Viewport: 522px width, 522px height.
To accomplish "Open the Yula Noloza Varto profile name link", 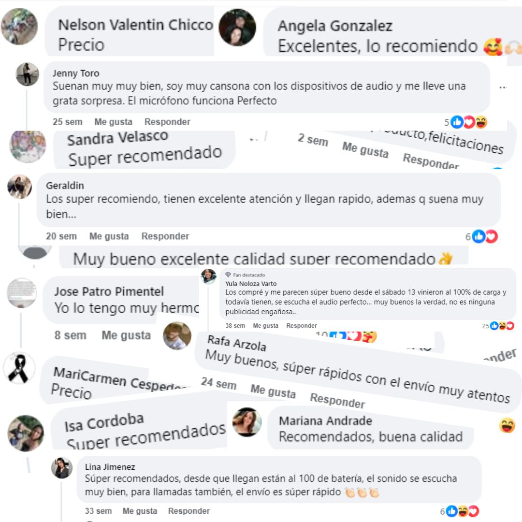I will click(251, 284).
